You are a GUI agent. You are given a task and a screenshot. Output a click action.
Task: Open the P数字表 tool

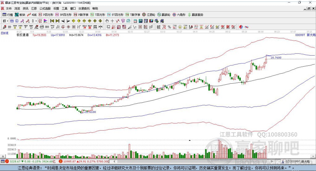point(81,15)
